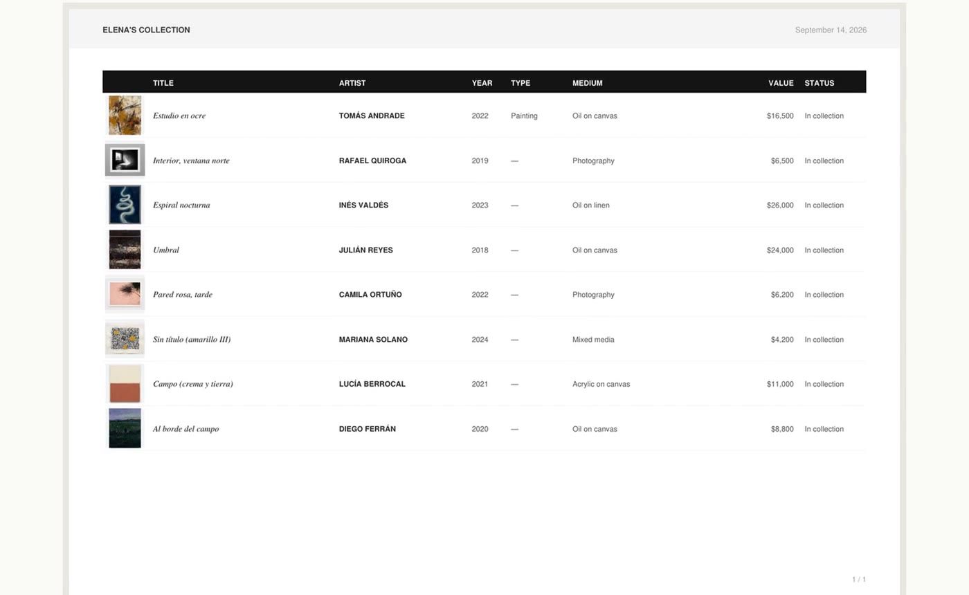Viewport: 969px width, 595px height.
Task: Click the $24,000 value cell
Action: click(780, 250)
